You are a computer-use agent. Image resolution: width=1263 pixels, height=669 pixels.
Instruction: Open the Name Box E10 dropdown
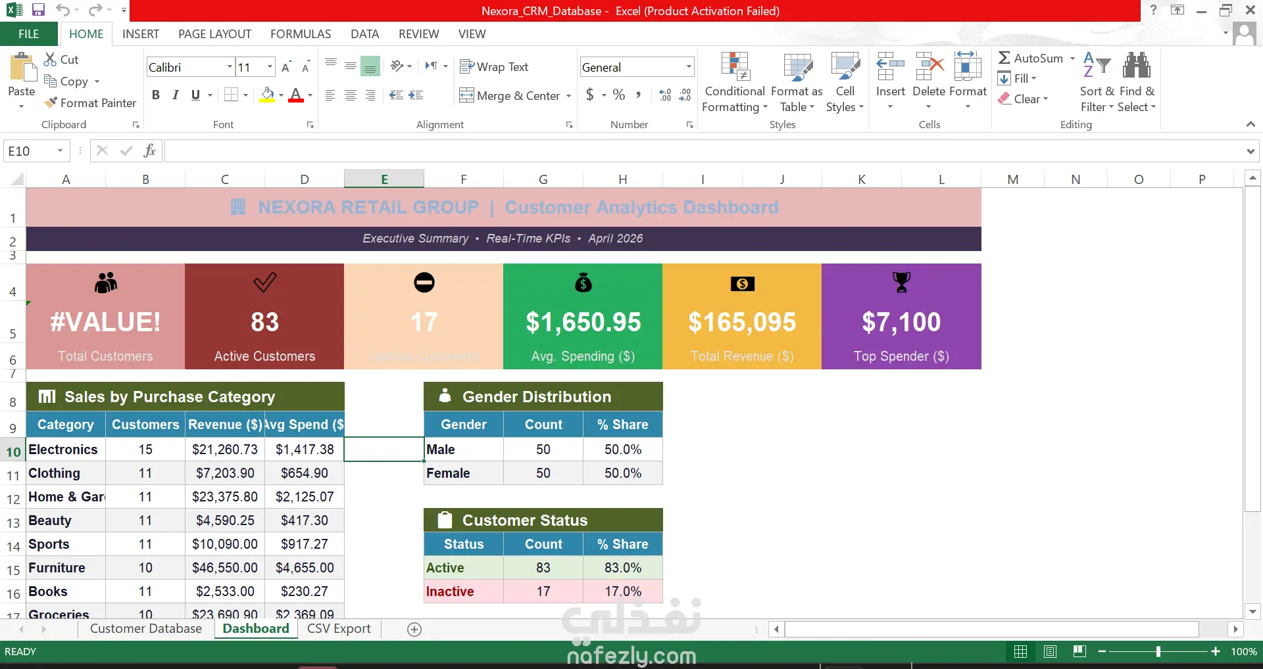click(60, 150)
